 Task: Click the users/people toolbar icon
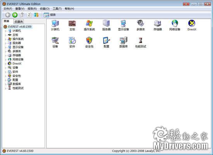click(36, 15)
